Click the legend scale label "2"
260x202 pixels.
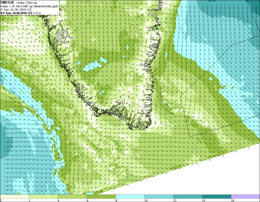(x=30, y=200)
